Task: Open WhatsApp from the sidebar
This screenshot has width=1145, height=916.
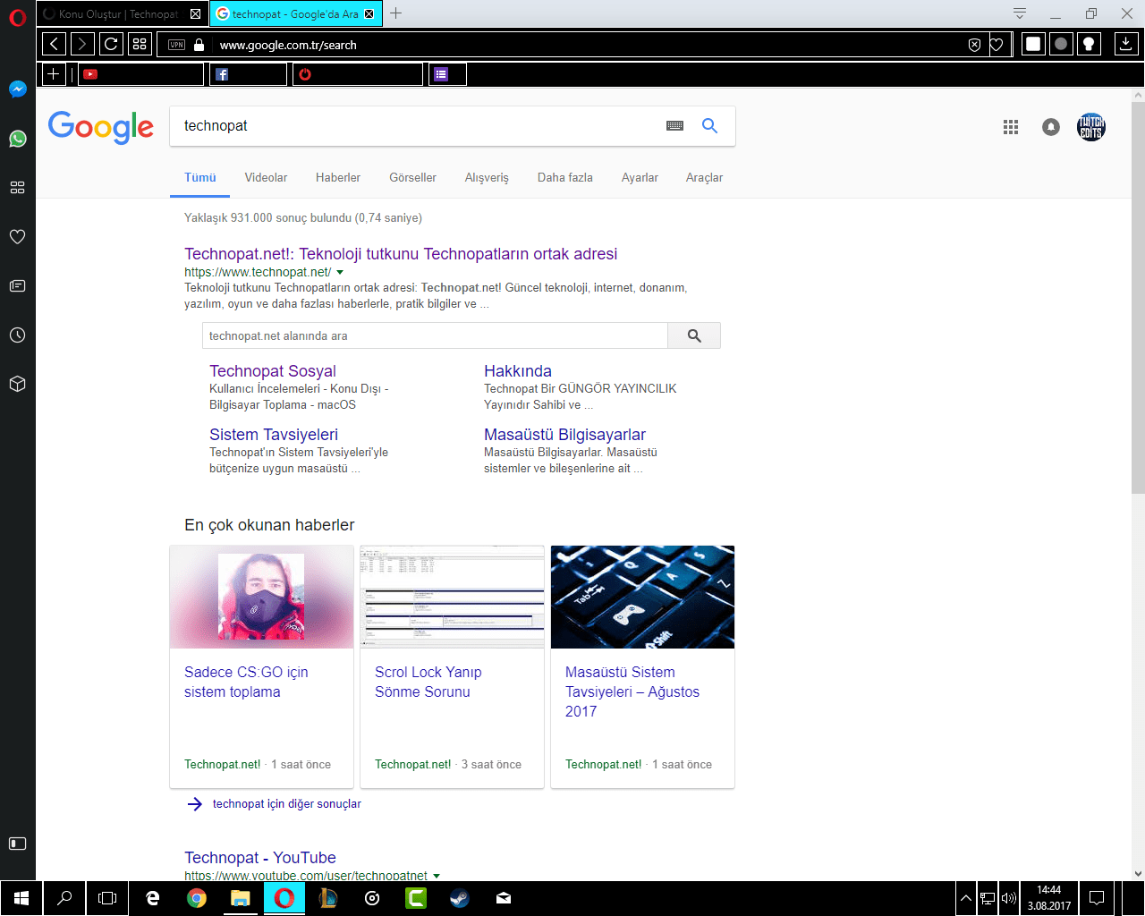Action: (17, 139)
